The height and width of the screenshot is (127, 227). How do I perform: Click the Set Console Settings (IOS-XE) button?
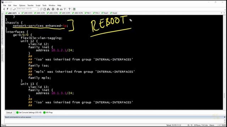point(29,113)
